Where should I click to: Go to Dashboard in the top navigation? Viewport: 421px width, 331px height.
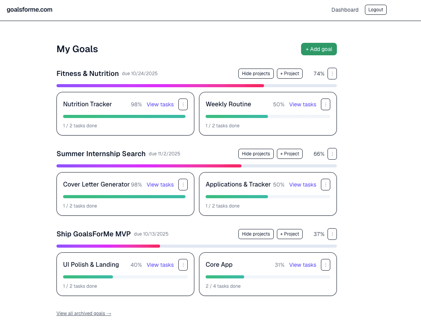coord(345,10)
